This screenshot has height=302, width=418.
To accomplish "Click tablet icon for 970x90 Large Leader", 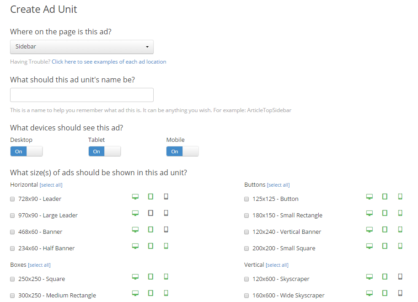I will [150, 213].
